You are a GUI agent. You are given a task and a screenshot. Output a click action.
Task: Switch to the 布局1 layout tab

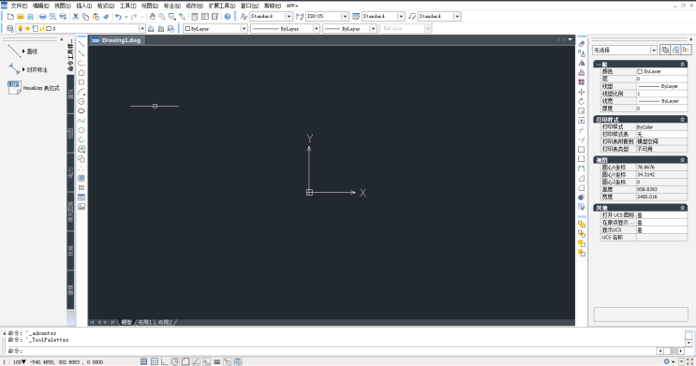tap(144, 322)
